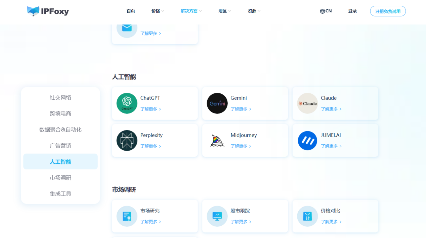Click 了解更多 under 股市跟踪
This screenshot has width=426, height=238.
(x=241, y=222)
